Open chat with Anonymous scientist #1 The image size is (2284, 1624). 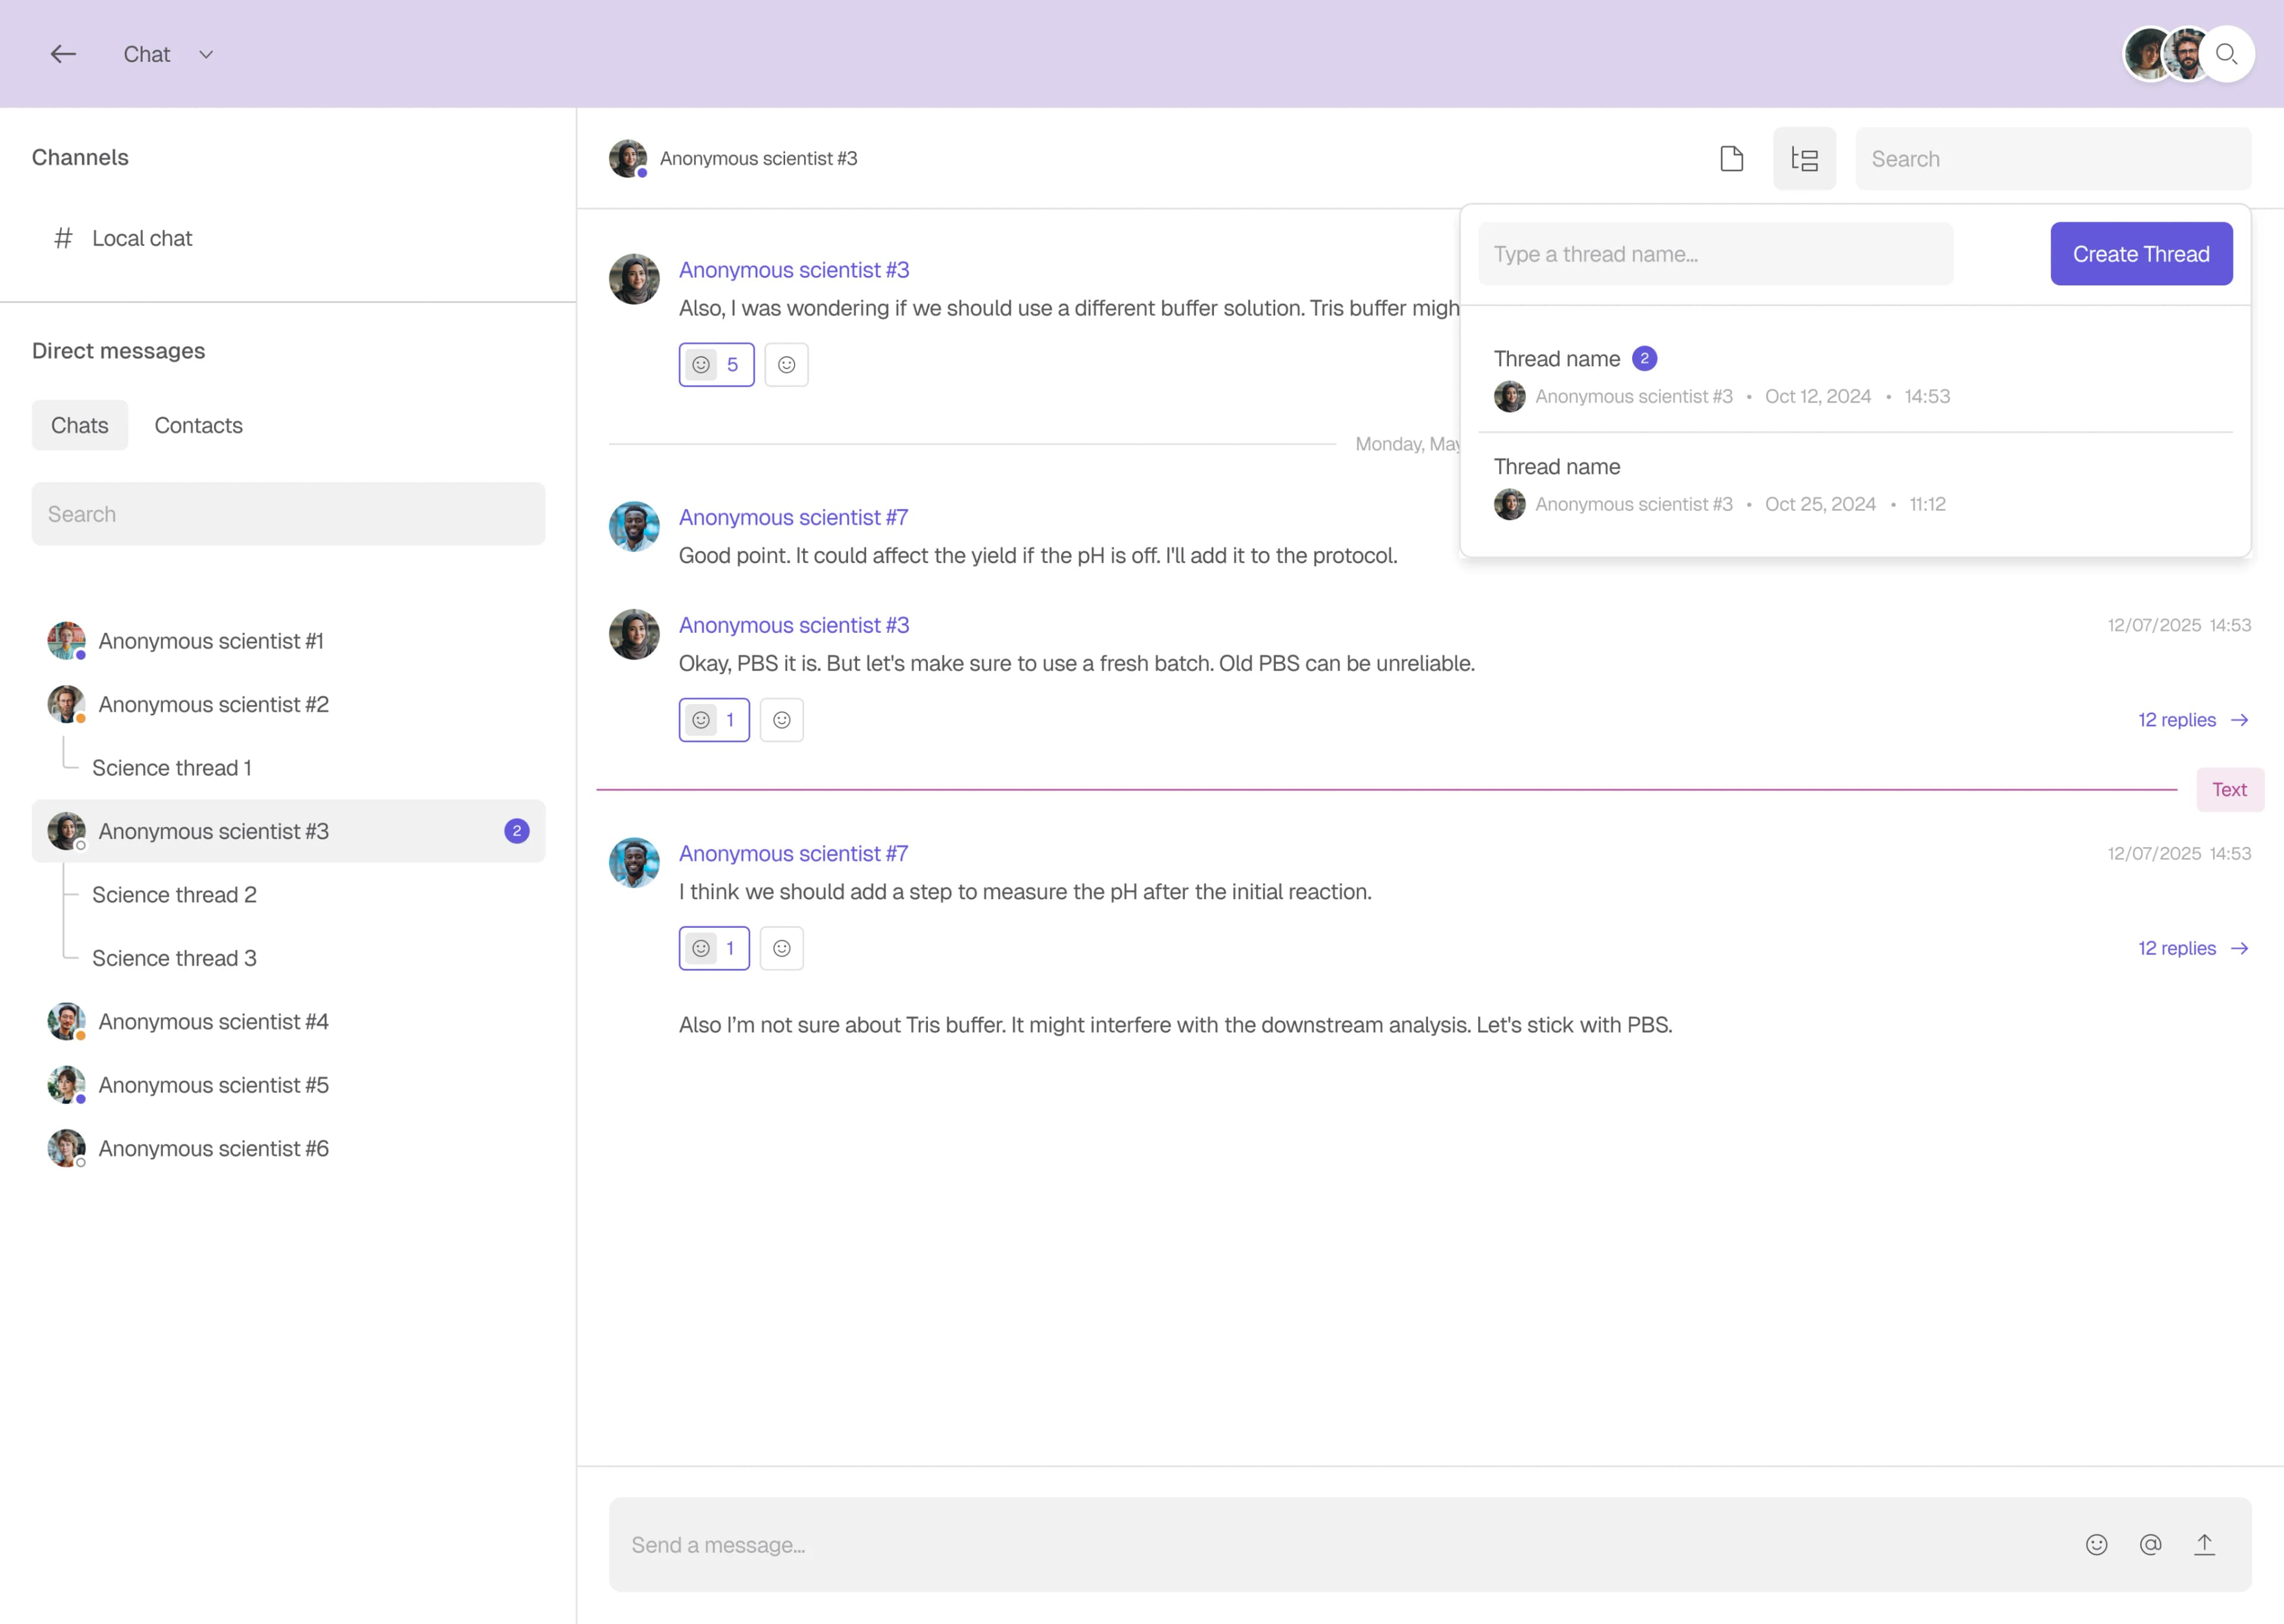pos(288,641)
